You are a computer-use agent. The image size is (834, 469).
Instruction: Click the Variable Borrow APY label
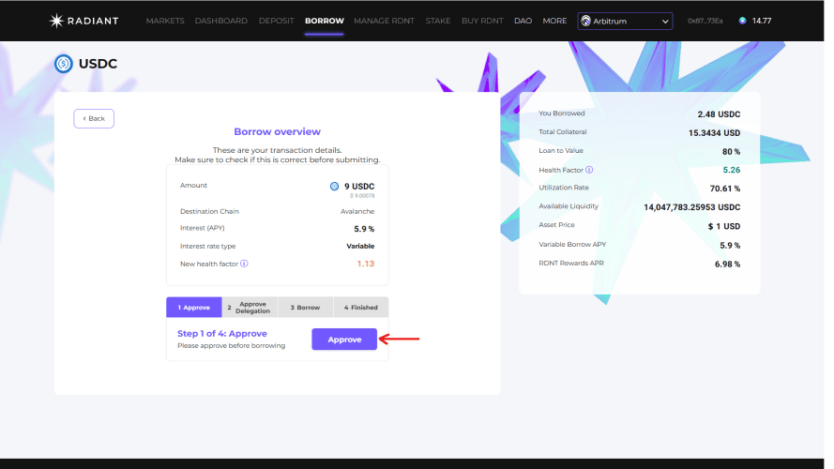tap(572, 245)
